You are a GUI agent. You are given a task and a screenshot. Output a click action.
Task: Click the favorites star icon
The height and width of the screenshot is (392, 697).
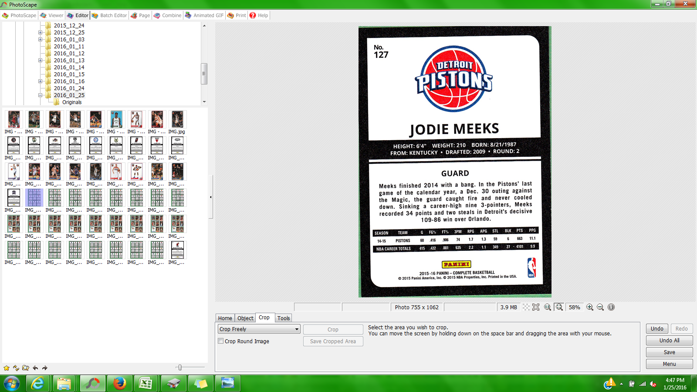pyautogui.click(x=7, y=368)
